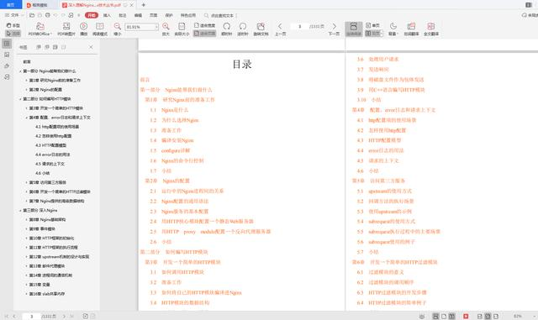Collapse 第二部分 HTTP模块 bookmark node
The image size is (538, 320).
click(20, 99)
